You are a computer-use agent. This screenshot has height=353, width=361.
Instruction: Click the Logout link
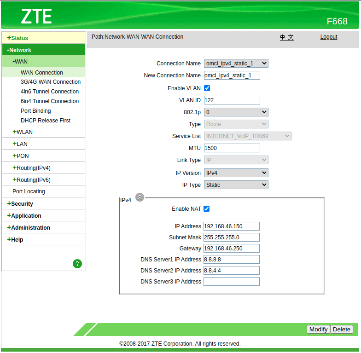click(328, 37)
